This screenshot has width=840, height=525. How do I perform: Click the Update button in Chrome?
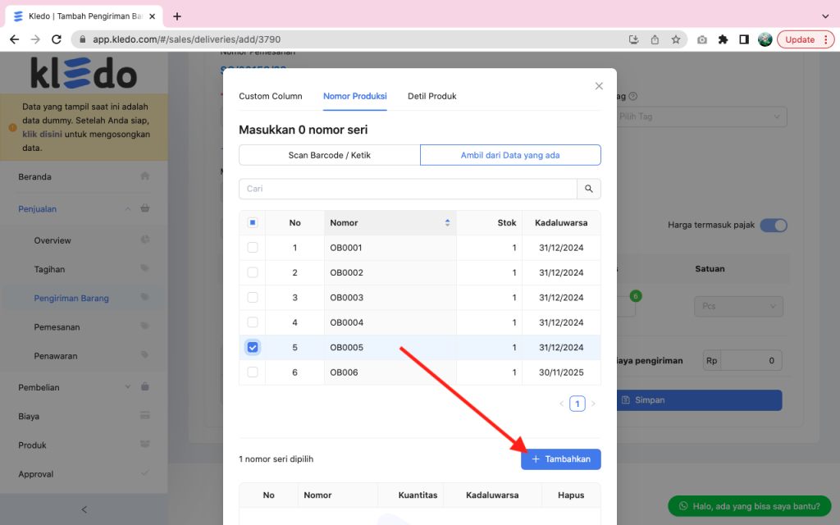click(806, 39)
